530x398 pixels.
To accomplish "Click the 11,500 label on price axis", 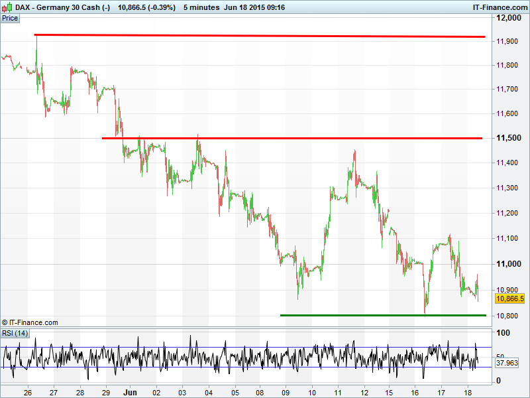I will click(x=511, y=138).
